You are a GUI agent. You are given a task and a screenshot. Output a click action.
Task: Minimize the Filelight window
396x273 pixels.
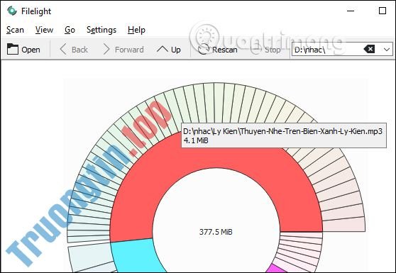pyautogui.click(x=351, y=11)
